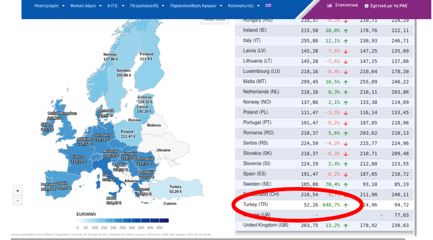The height and width of the screenshot is (240, 433).
Task: Click Sweden (SE) change value 70,4%
Action: (x=333, y=184)
